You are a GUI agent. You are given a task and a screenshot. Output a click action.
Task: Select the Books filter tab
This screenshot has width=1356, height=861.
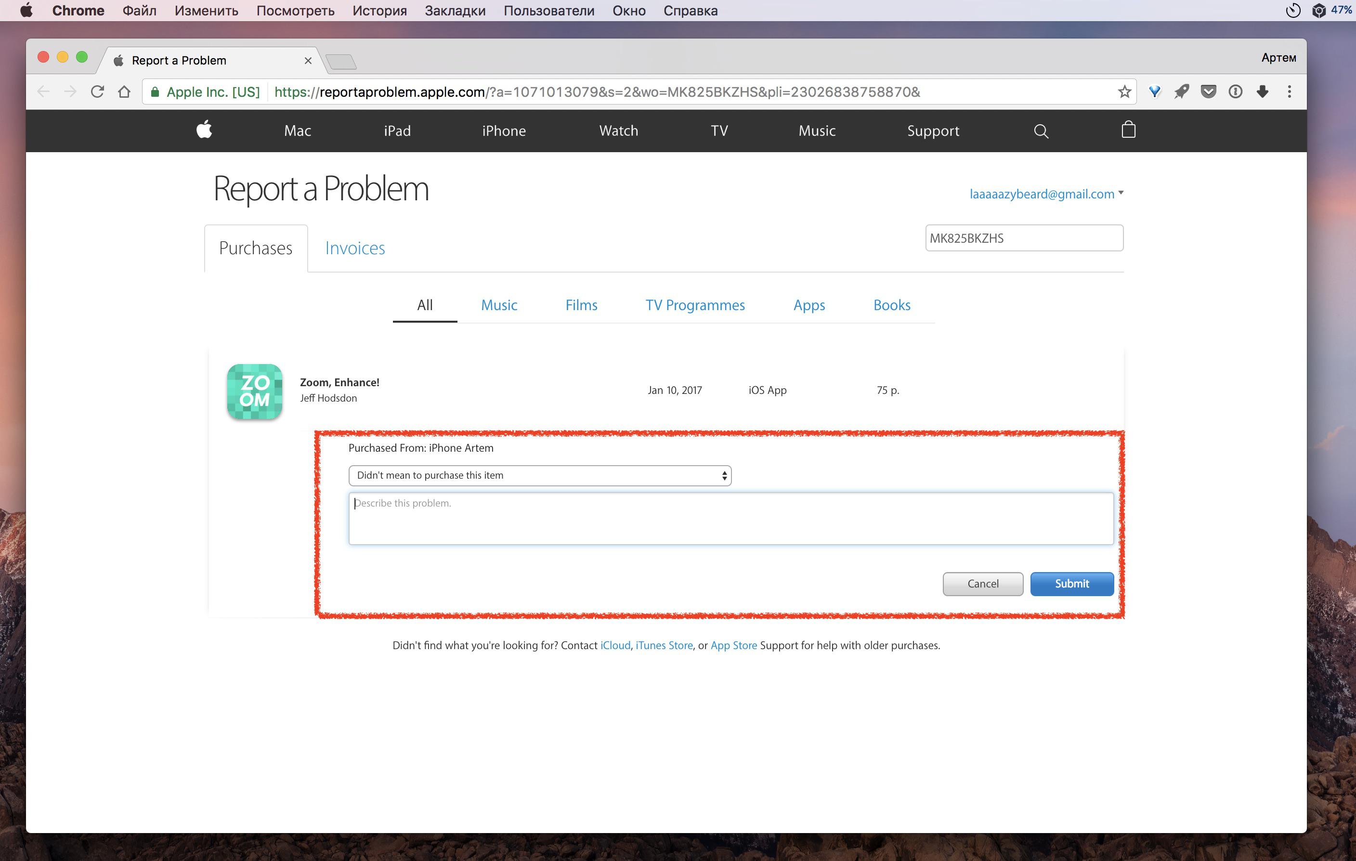pos(892,305)
